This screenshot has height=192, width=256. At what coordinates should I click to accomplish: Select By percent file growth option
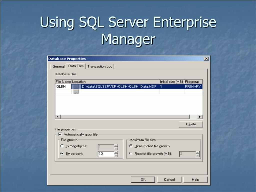[x=62, y=153]
